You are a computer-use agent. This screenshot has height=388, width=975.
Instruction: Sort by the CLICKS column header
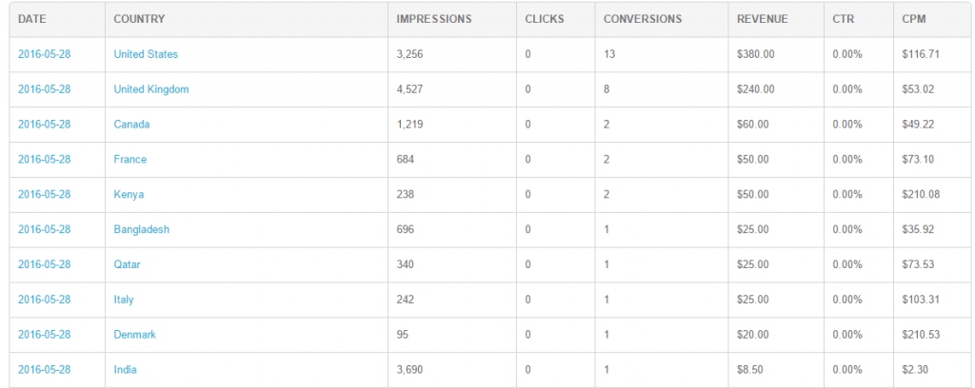coord(545,19)
